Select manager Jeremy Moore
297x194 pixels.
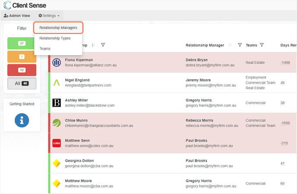click(198, 80)
